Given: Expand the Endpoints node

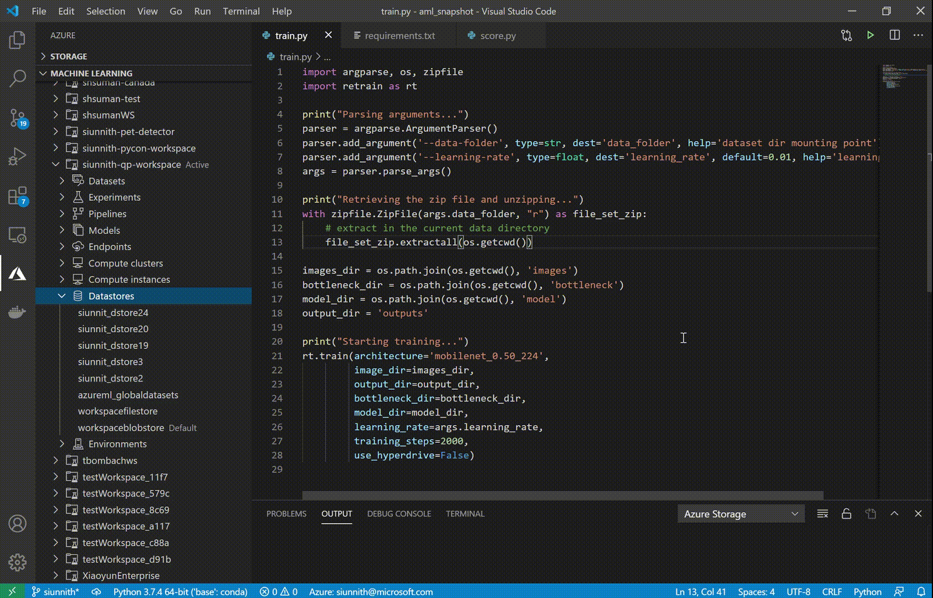Looking at the screenshot, I should pos(62,246).
